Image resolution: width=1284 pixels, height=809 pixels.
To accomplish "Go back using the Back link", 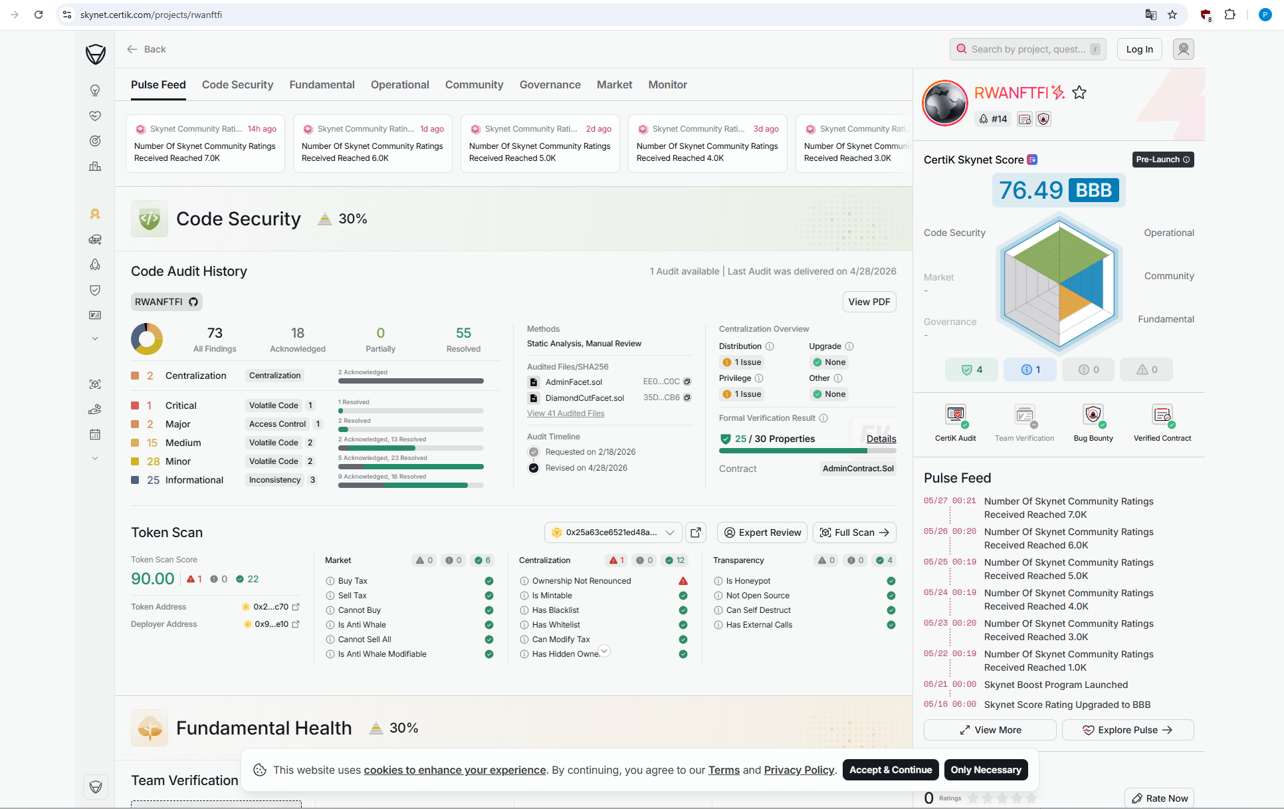I will [x=146, y=49].
